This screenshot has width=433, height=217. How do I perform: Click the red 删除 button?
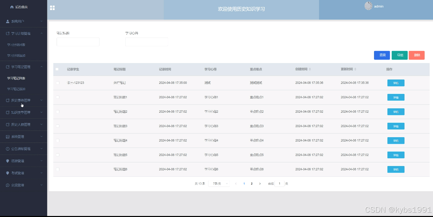[x=417, y=55]
